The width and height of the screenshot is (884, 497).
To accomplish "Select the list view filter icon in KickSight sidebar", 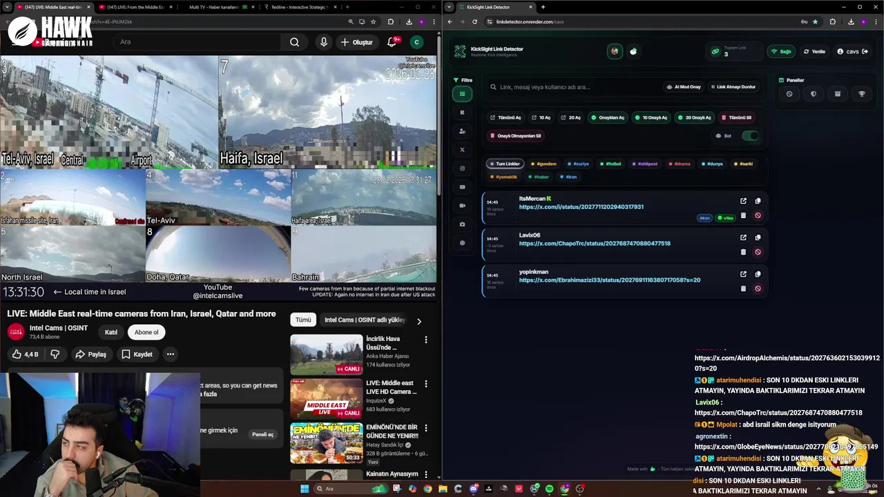I will pyautogui.click(x=462, y=94).
